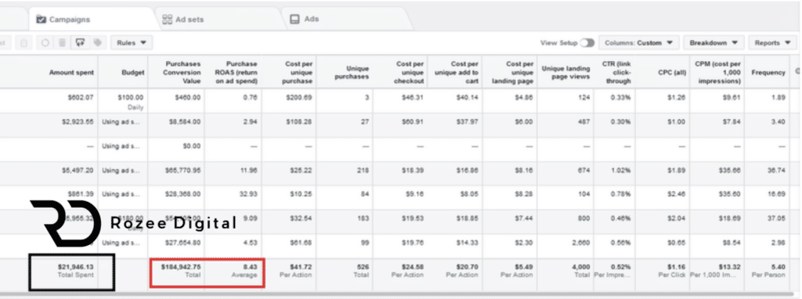This screenshot has width=802, height=299.
Task: Open the Rules dropdown
Action: click(x=132, y=43)
